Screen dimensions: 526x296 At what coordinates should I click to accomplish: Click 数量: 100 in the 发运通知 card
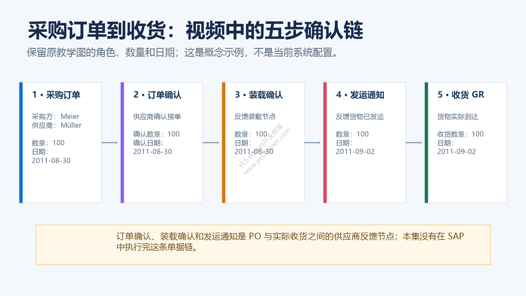pos(352,134)
